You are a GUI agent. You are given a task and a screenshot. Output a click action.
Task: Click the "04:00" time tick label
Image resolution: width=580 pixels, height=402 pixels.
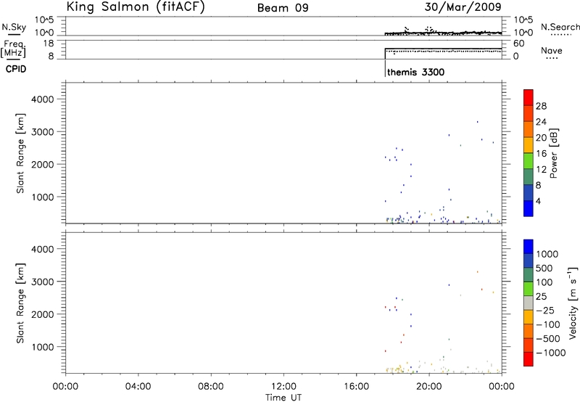(x=138, y=387)
